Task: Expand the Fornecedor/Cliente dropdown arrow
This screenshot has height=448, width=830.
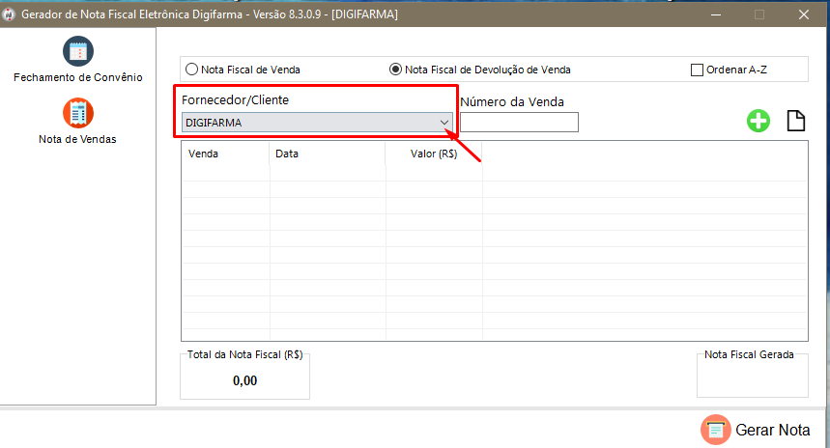Action: tap(444, 123)
